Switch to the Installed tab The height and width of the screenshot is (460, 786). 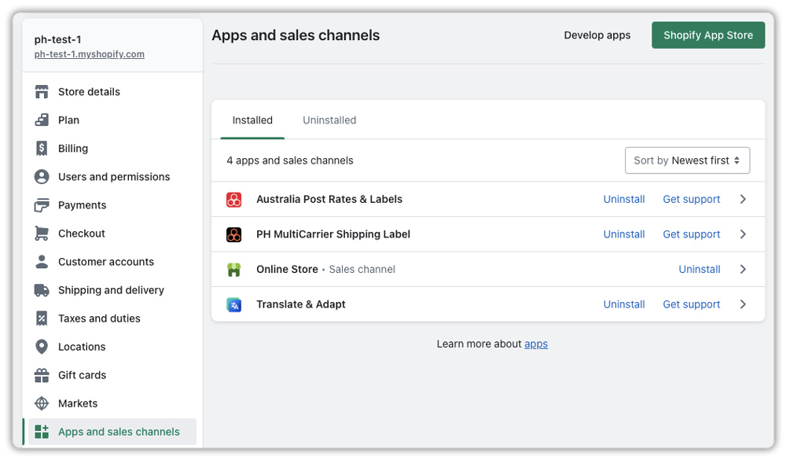pos(252,120)
